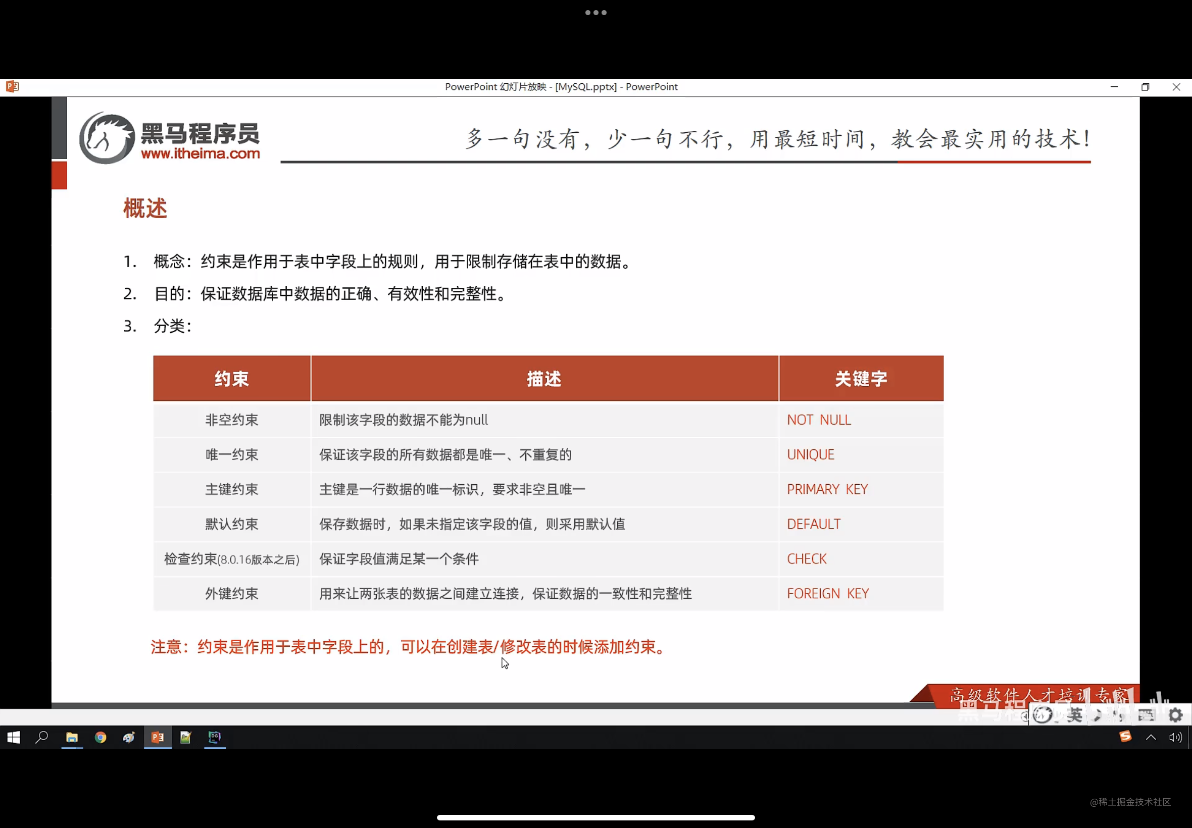
Task: Click the 描述 table column header
Action: click(544, 378)
